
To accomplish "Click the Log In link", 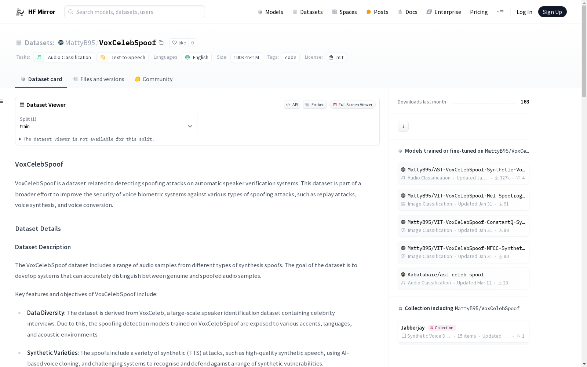I will [524, 12].
